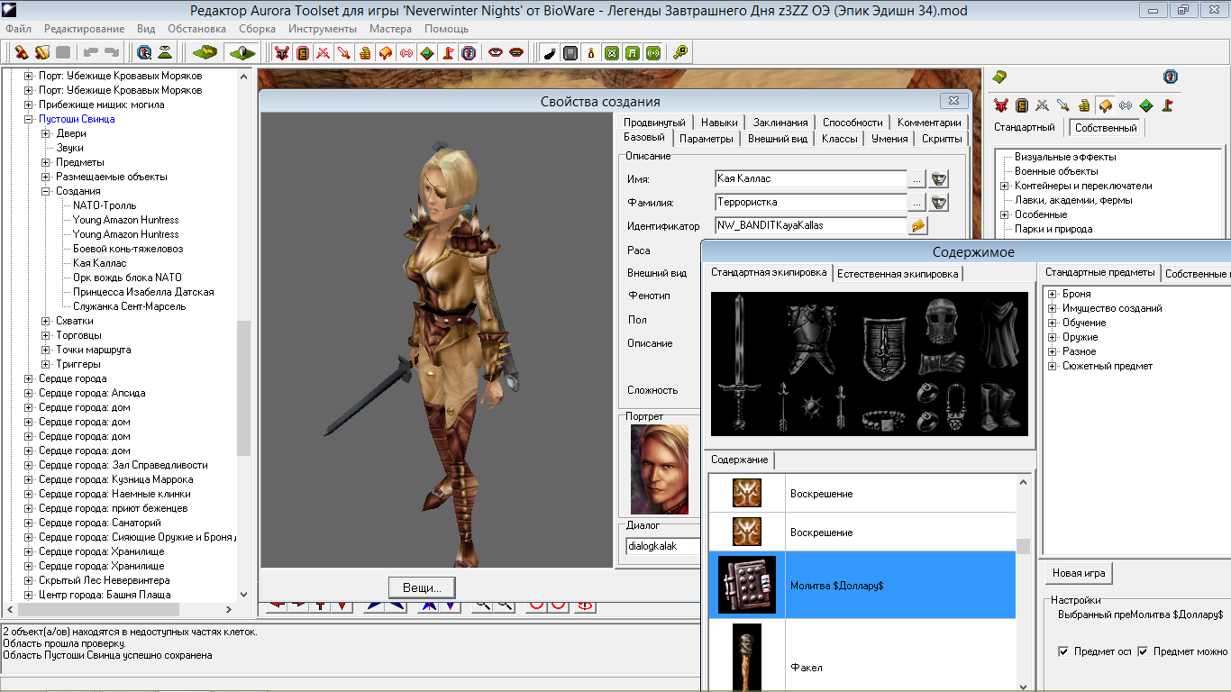Choose the gold coins icon in right palette

pos(1084,105)
